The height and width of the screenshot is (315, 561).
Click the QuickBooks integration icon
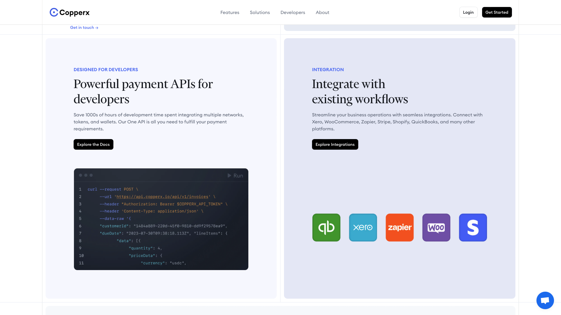coord(326,228)
